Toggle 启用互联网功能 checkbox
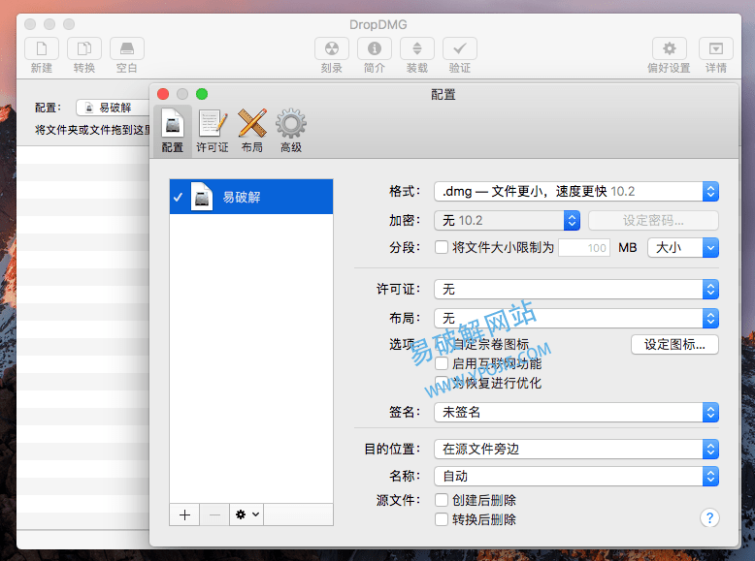The height and width of the screenshot is (561, 755). pos(442,364)
